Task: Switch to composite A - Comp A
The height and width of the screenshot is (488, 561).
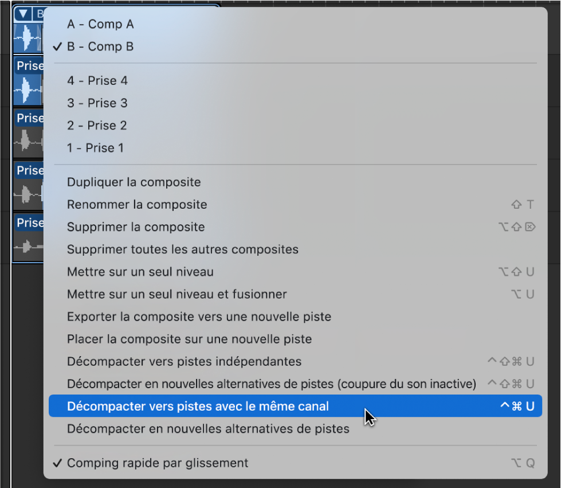Action: 100,24
